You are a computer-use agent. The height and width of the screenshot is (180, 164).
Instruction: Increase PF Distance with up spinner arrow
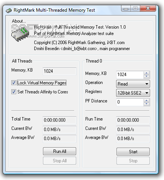(x=146, y=101)
